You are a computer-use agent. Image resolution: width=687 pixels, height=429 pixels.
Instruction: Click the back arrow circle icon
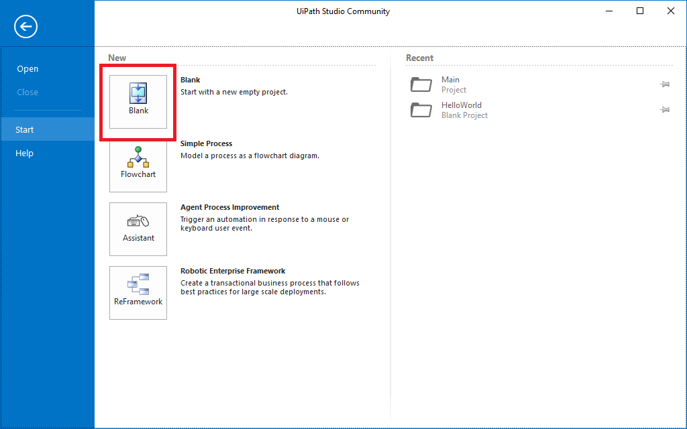[x=26, y=27]
